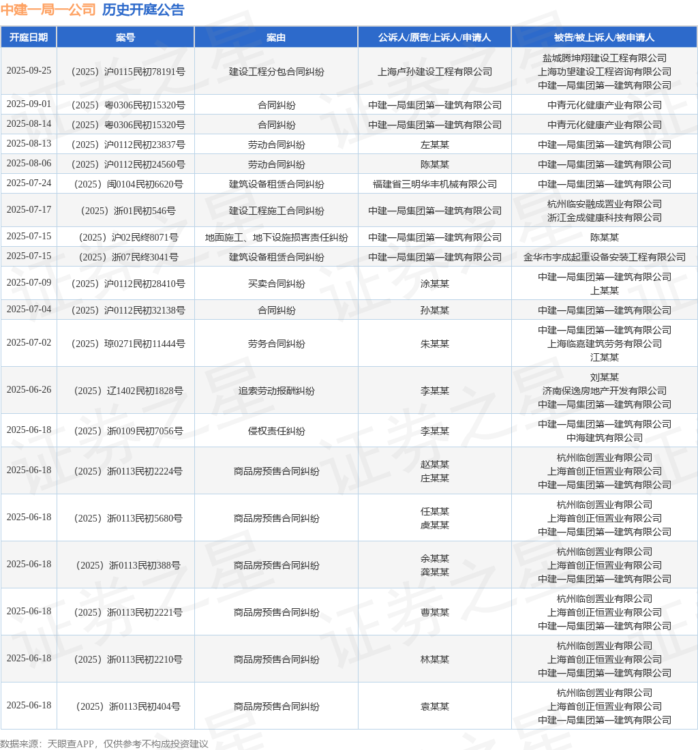The height and width of the screenshot is (750, 698).
Task: Click plaintiff 余某某
Action: (435, 558)
